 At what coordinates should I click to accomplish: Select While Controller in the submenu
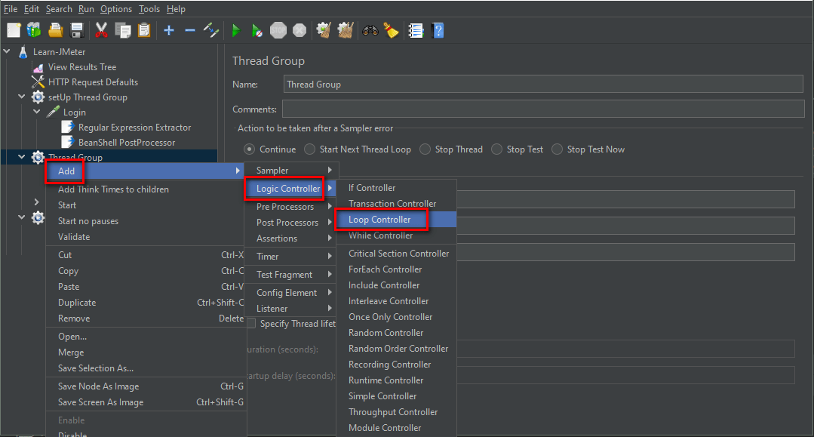397,235
